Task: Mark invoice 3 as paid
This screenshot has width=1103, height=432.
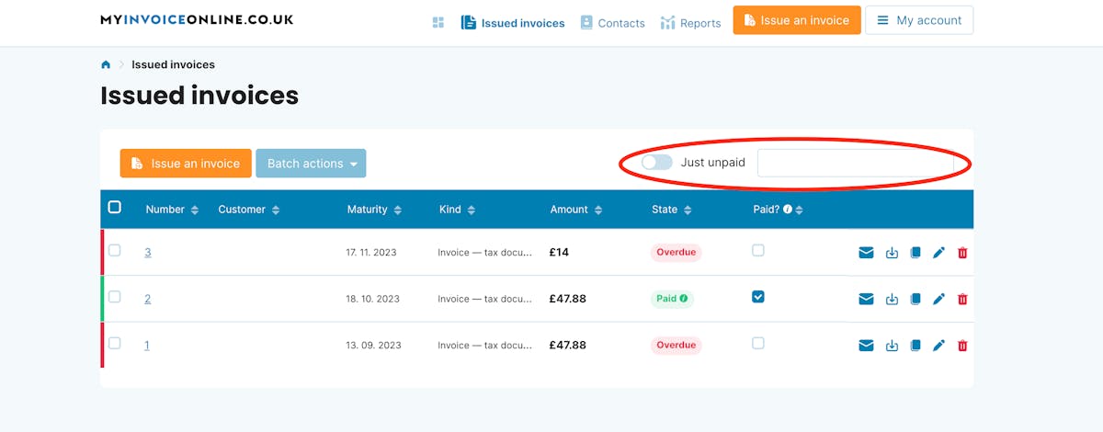Action: pyautogui.click(x=758, y=250)
